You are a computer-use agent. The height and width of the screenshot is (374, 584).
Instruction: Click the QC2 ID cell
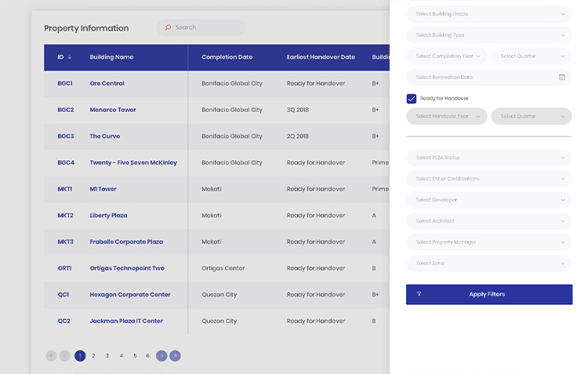tap(64, 321)
